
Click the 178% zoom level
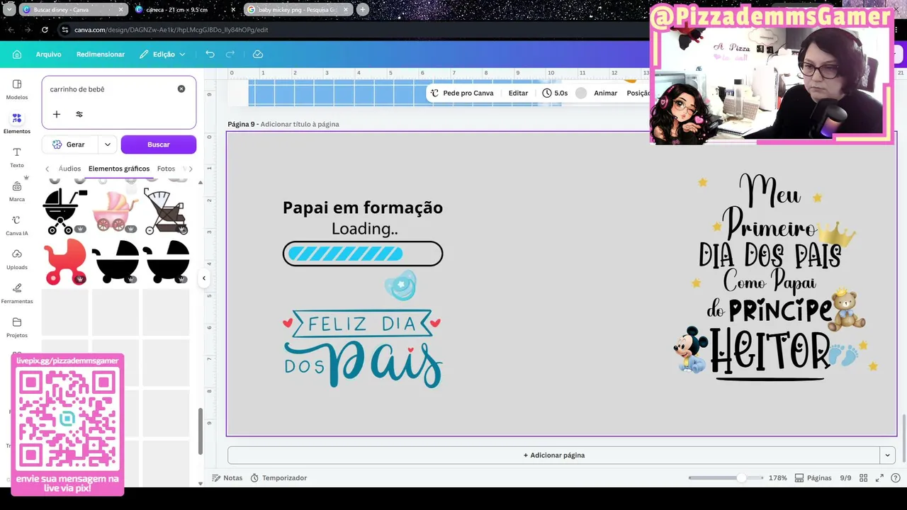pos(778,478)
